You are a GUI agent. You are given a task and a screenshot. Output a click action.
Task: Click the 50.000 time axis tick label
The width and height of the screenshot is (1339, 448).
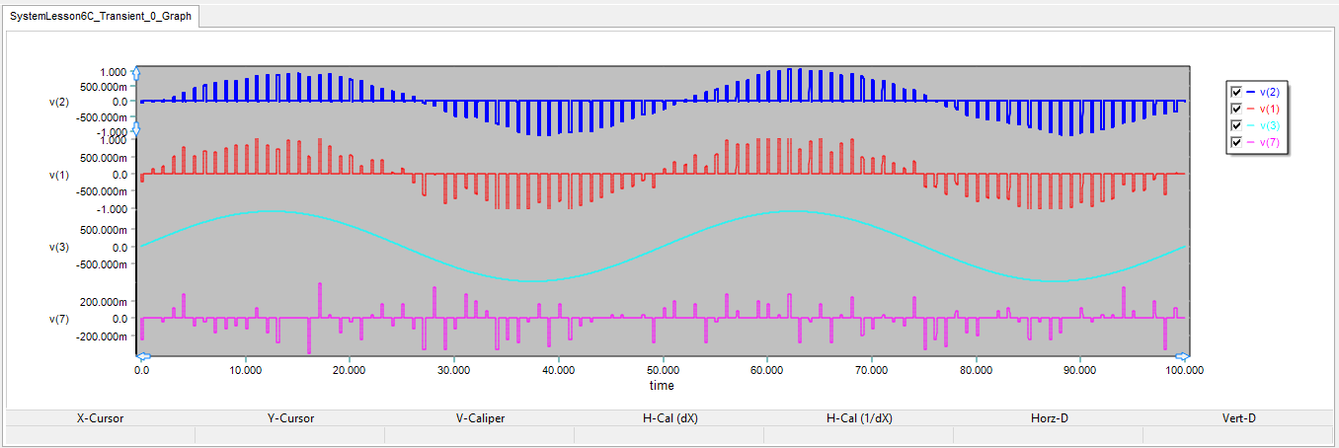coord(663,371)
